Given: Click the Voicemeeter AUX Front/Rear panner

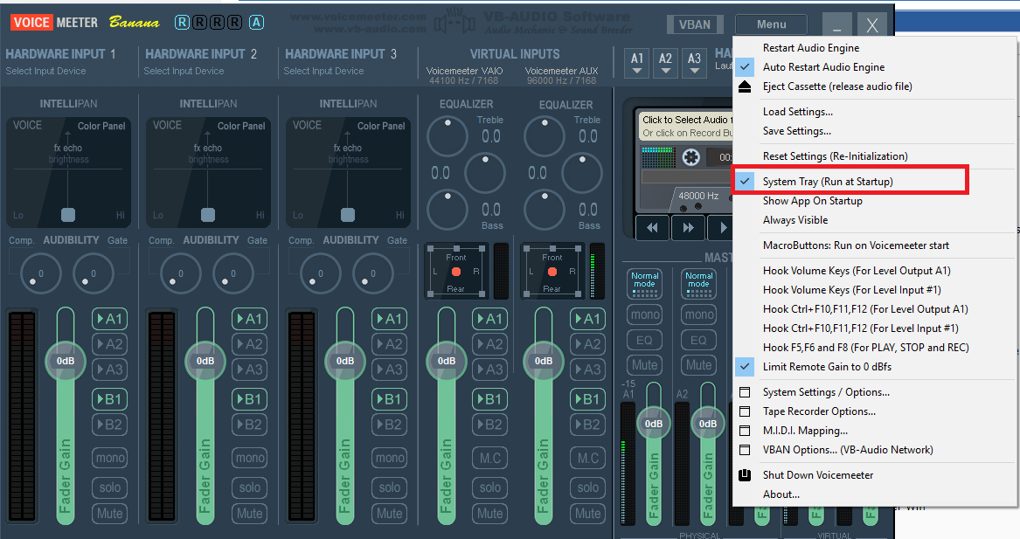Looking at the screenshot, I should click(552, 271).
